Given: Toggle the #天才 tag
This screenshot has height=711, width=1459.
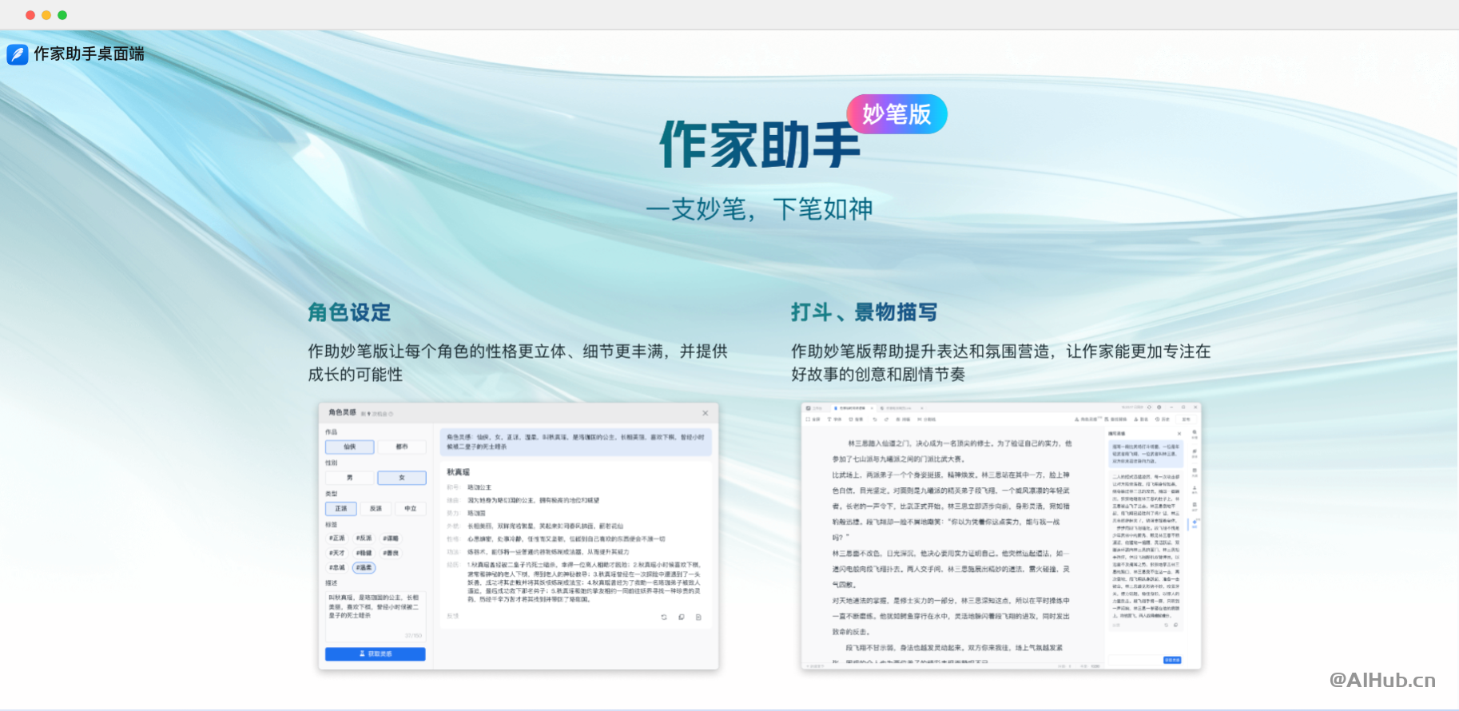Looking at the screenshot, I should tap(337, 553).
